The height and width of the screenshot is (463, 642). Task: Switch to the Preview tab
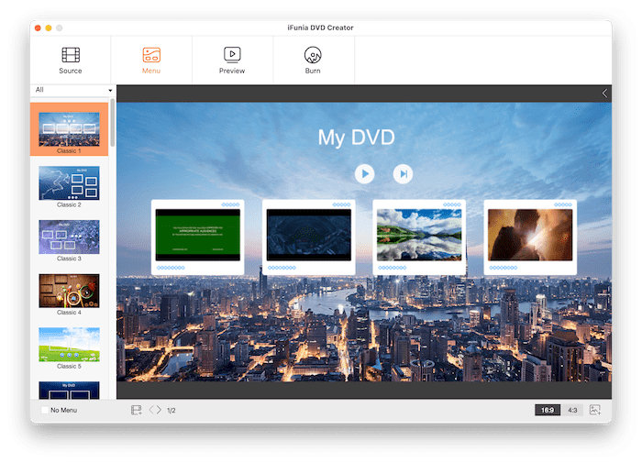232,61
